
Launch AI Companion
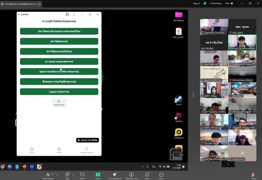(115, 175)
